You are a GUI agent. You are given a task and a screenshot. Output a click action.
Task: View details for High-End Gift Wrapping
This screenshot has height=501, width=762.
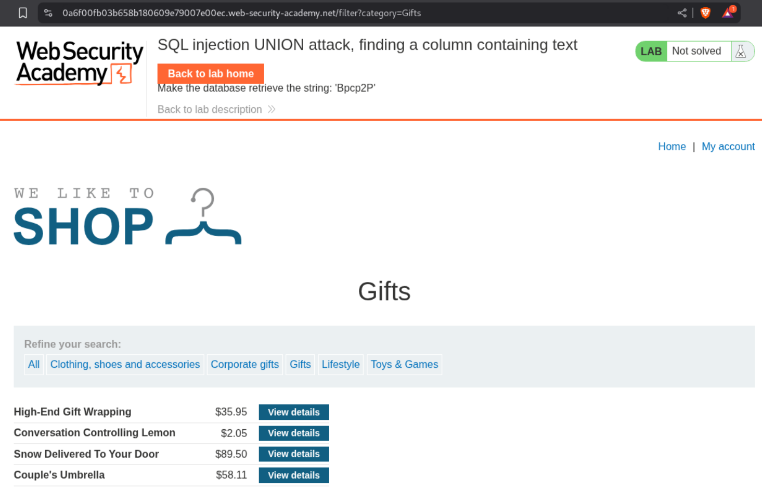293,412
